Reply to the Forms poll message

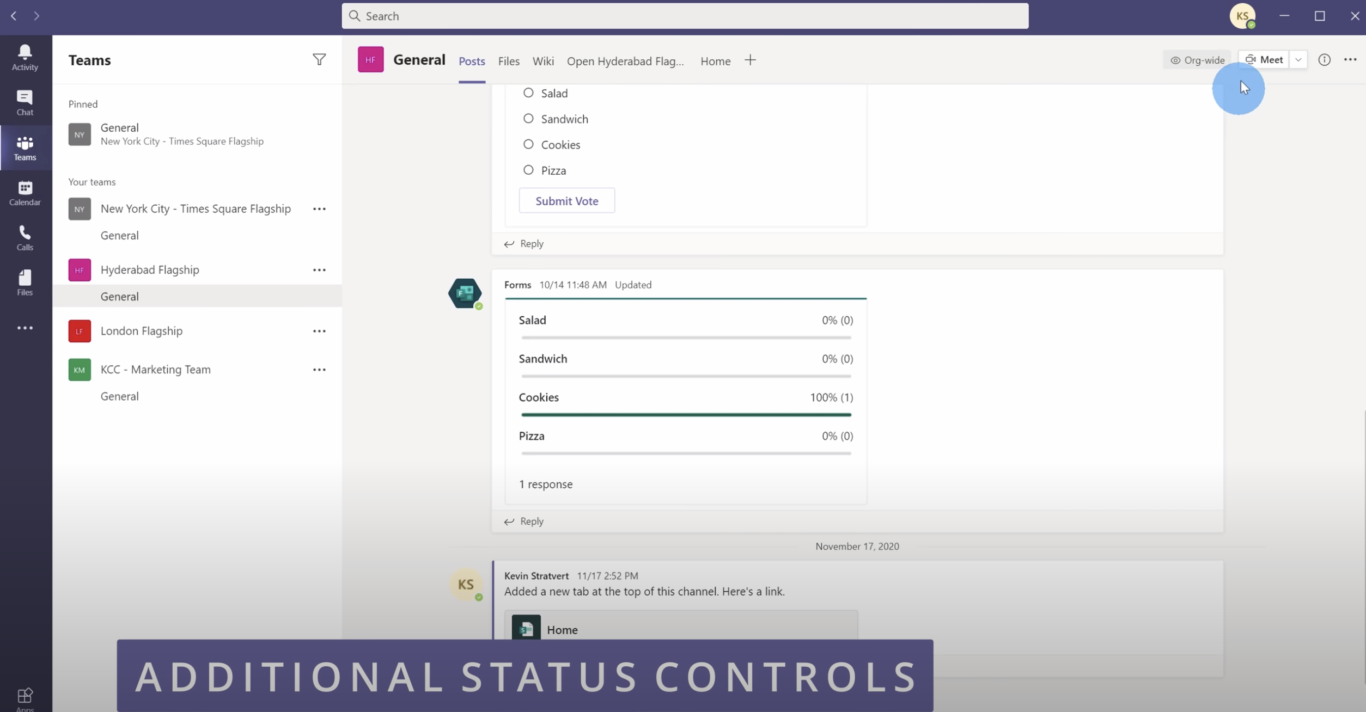click(523, 521)
